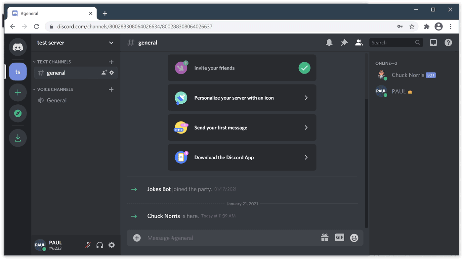
Task: Click the green completed checkmark on Invite card
Action: (x=305, y=68)
